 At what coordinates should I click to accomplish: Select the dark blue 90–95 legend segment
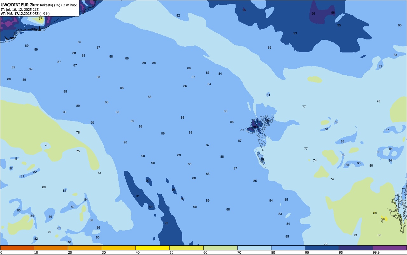[x=322, y=248]
